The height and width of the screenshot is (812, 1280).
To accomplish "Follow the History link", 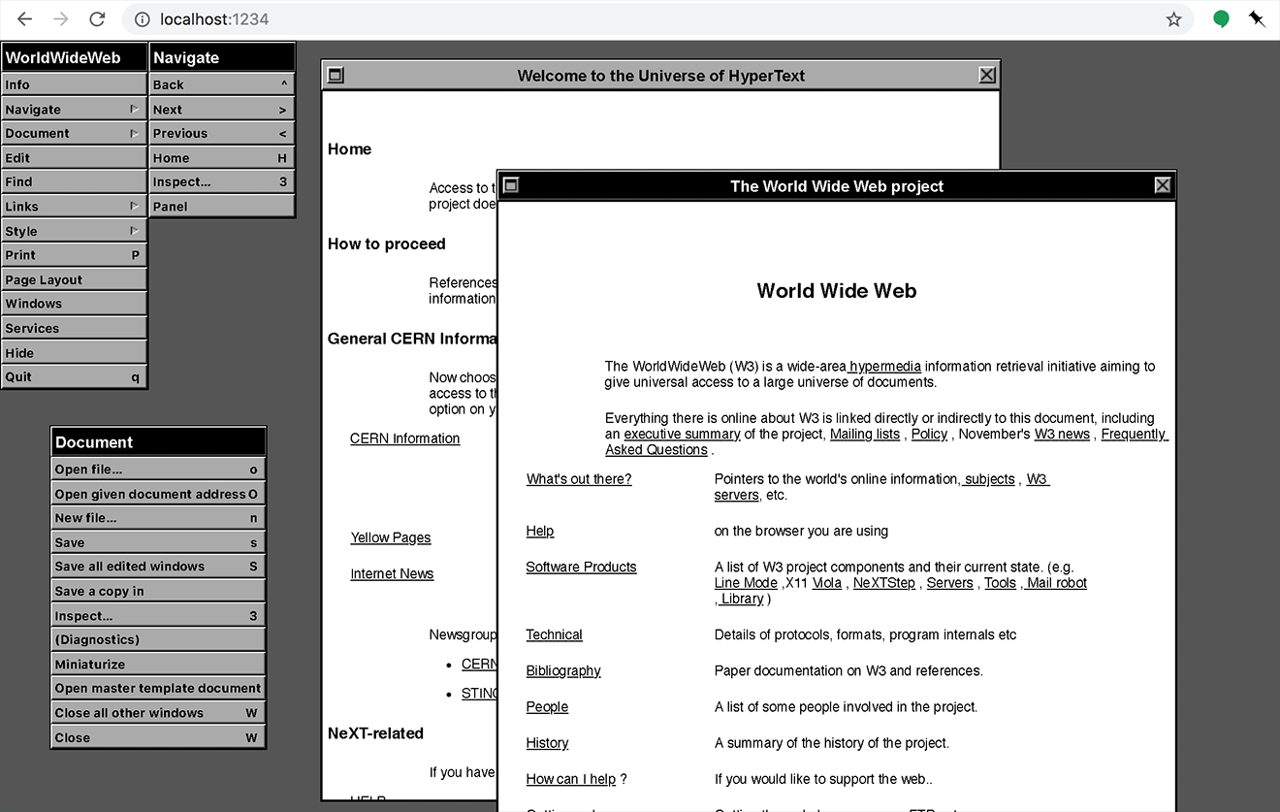I will tap(547, 743).
